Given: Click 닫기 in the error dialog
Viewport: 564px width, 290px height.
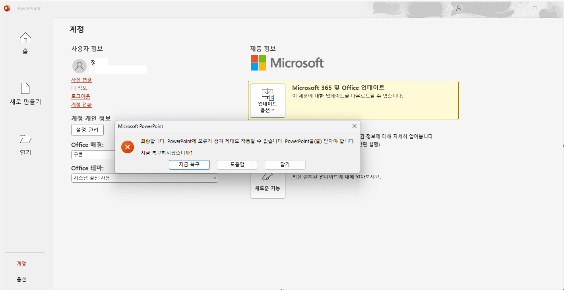Looking at the screenshot, I should click(x=285, y=165).
